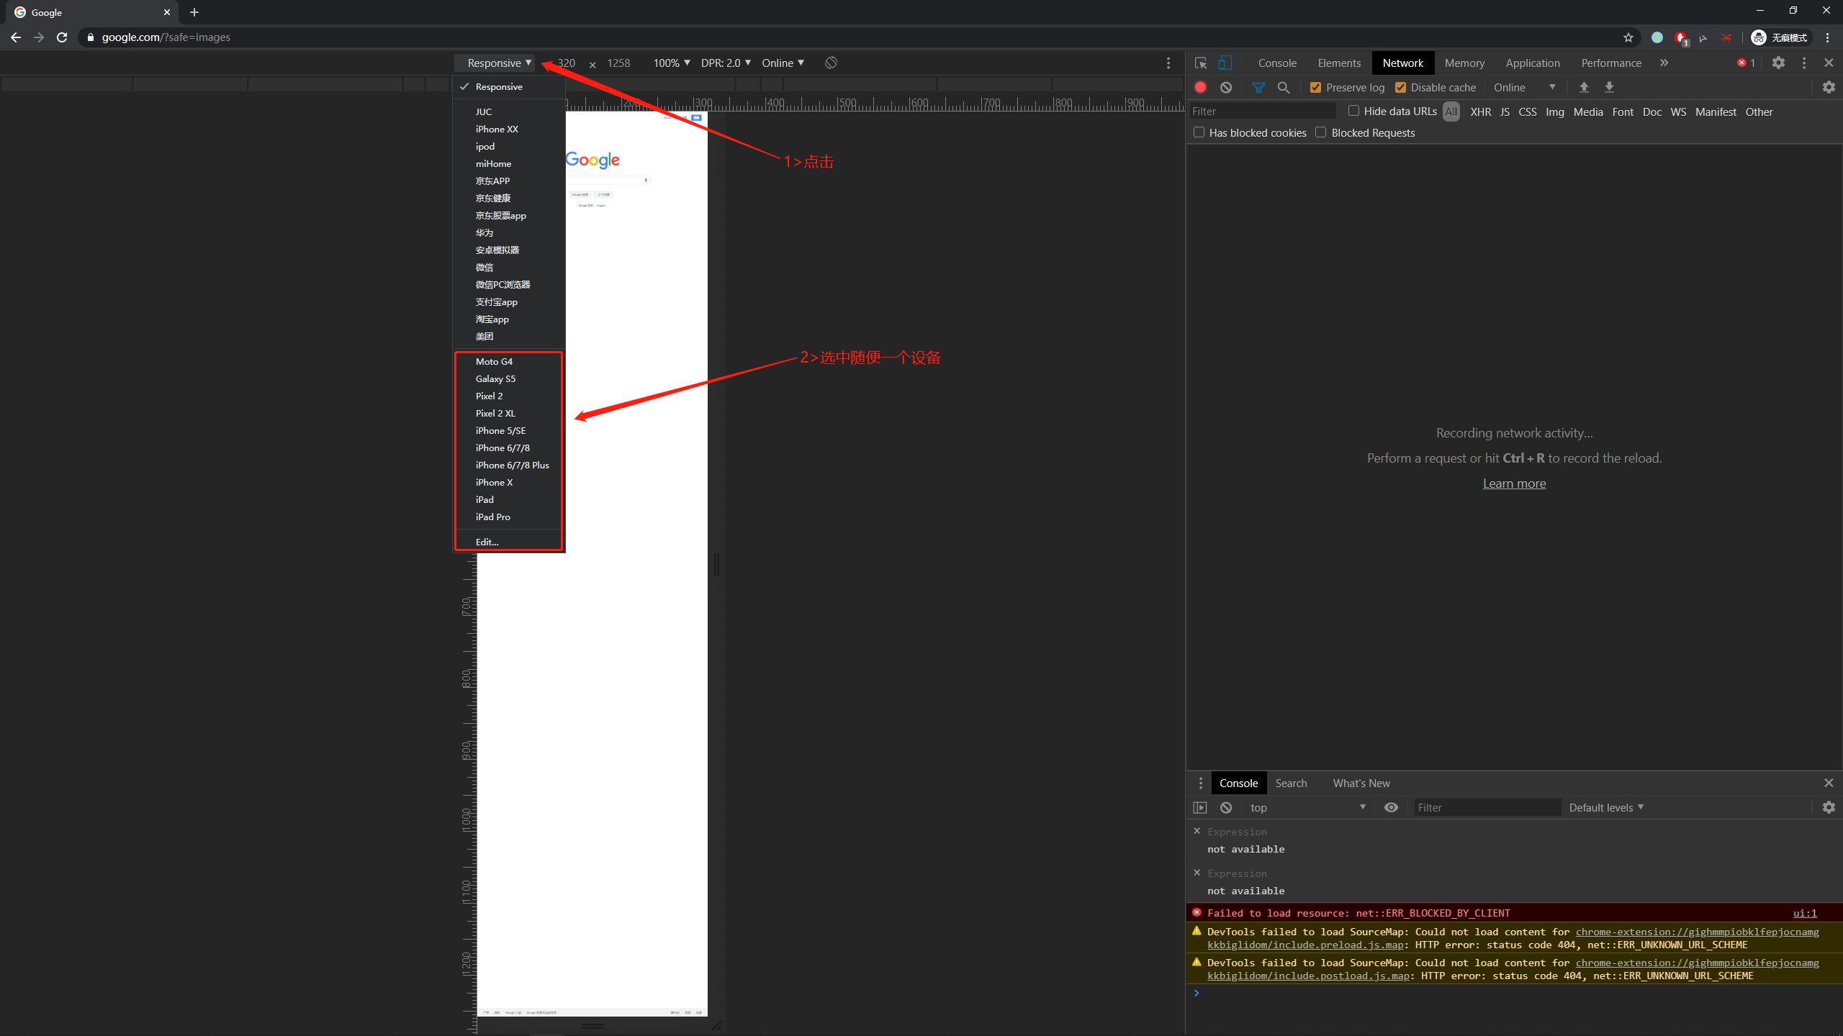Open the console Default levels dropdown

(x=1605, y=807)
